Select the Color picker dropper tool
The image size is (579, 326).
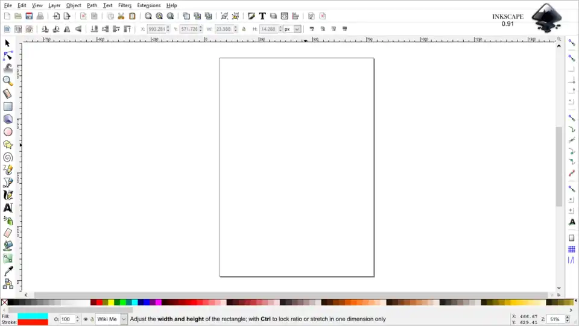point(8,271)
